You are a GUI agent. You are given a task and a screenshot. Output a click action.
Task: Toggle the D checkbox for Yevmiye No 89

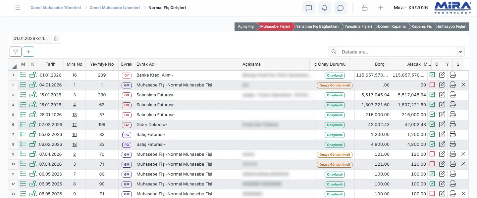pos(432,174)
